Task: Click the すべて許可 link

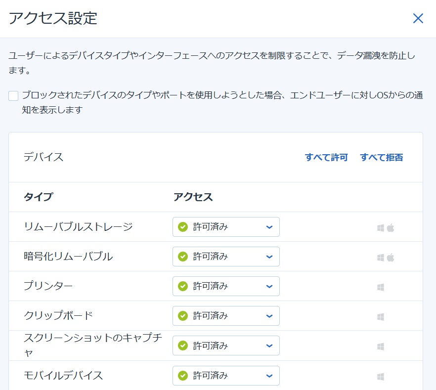Action: 326,157
